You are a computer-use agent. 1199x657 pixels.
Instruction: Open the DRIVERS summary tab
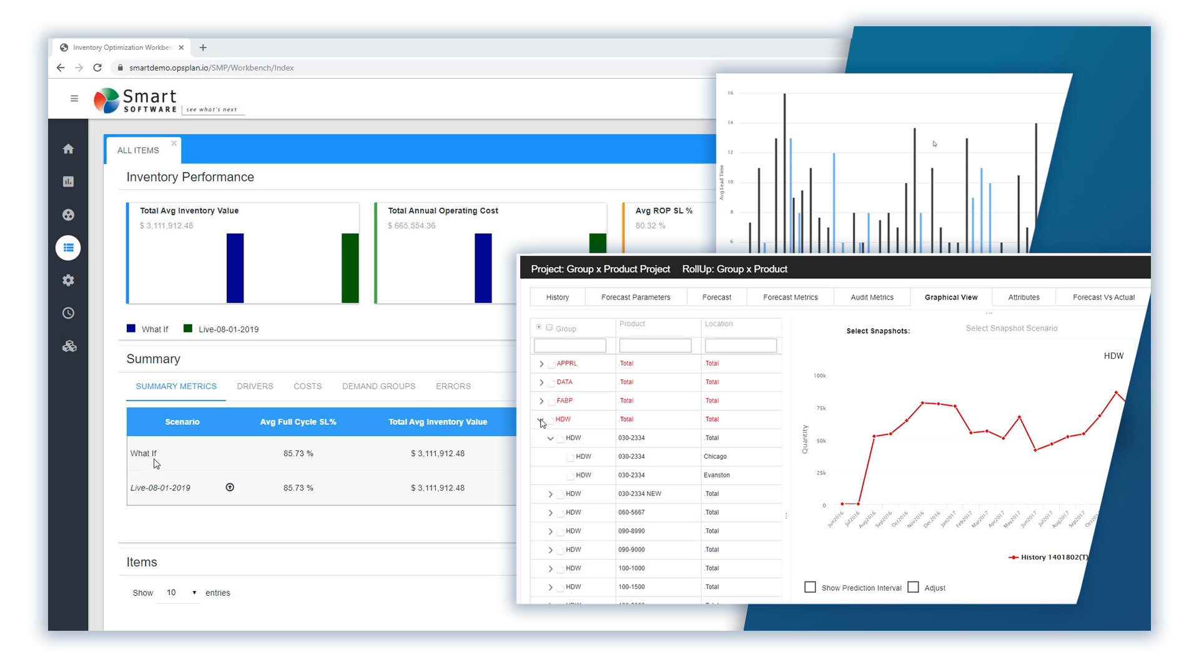tap(255, 386)
